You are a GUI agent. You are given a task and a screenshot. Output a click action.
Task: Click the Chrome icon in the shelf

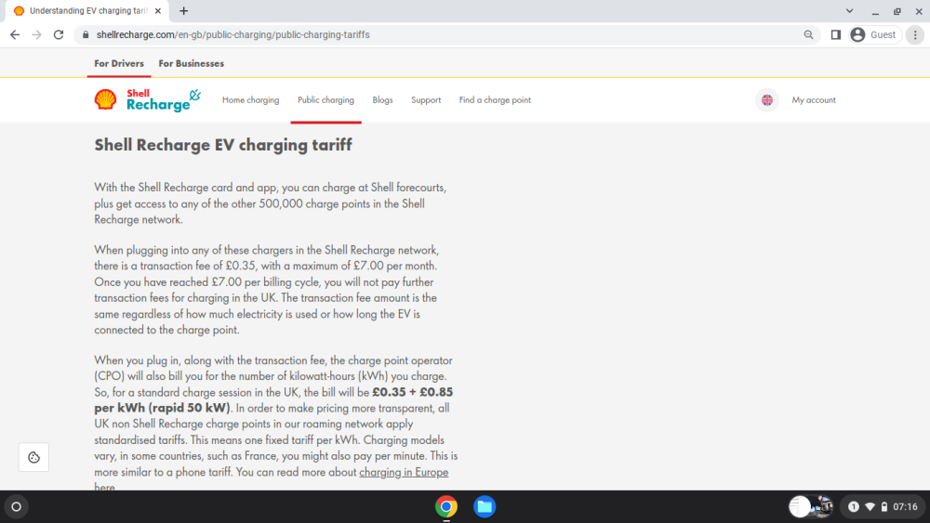[446, 507]
